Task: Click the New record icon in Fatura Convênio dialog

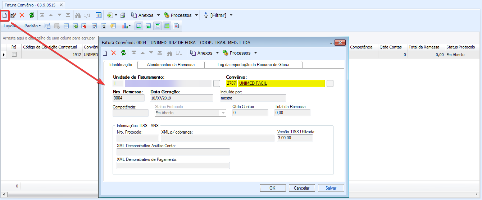Action: pyautogui.click(x=105, y=53)
